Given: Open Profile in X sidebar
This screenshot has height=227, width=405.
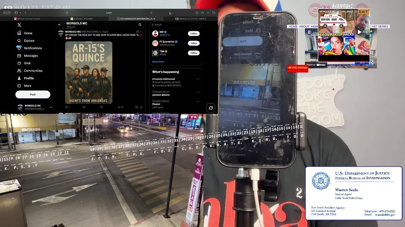Looking at the screenshot, I should coord(26,78).
